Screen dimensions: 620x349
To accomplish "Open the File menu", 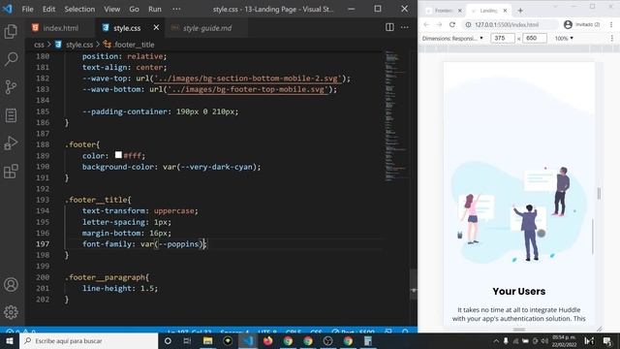I will (x=27, y=9).
